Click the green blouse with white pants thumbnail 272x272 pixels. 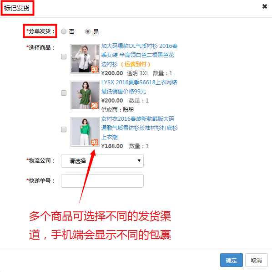coord(85,132)
